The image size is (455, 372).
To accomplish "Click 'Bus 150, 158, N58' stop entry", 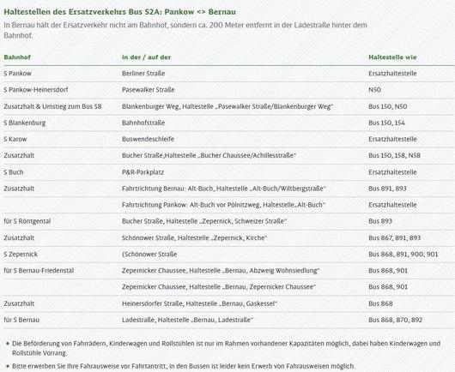I will (x=394, y=156).
